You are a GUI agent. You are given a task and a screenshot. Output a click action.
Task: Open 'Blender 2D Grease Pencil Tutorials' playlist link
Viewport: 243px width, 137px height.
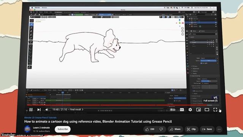(40, 118)
